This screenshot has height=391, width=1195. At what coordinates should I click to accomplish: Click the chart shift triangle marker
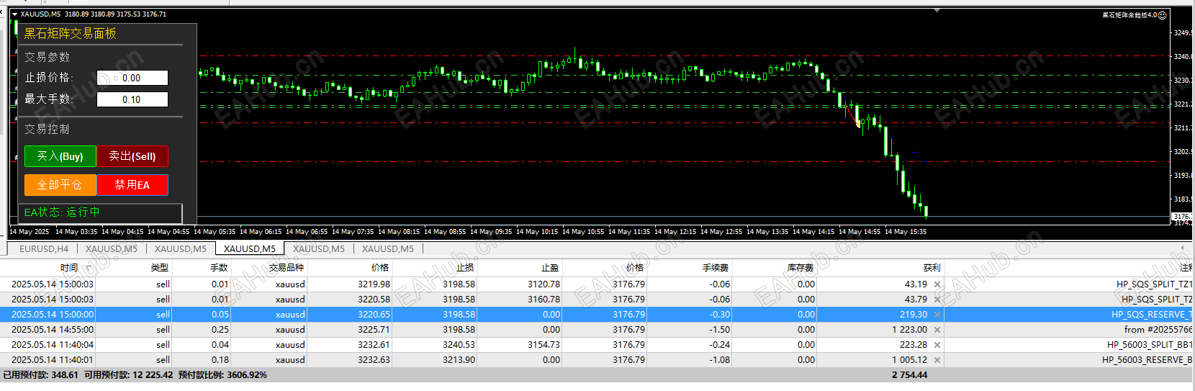(937, 11)
